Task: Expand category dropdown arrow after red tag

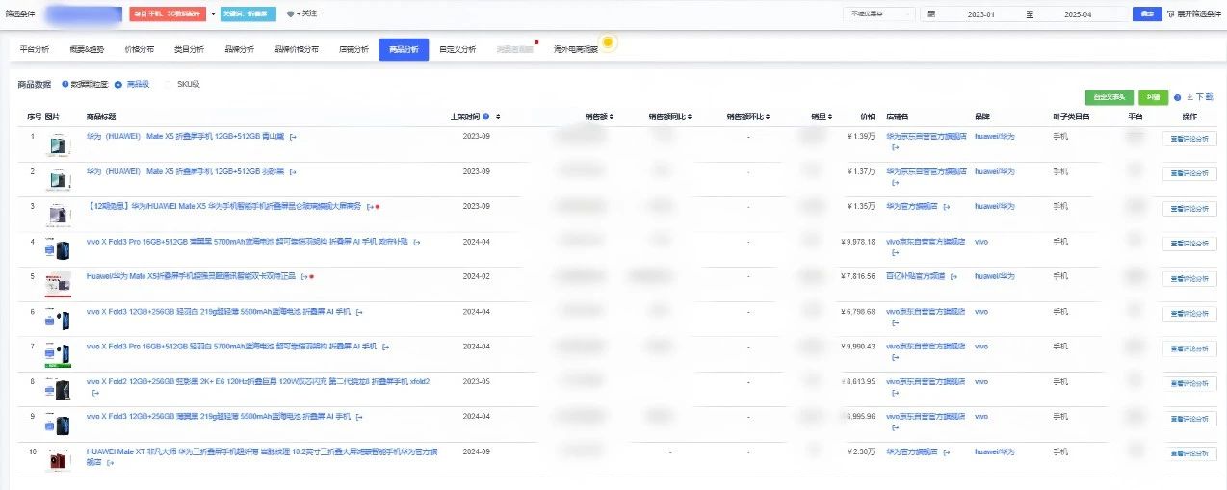Action: pos(214,14)
